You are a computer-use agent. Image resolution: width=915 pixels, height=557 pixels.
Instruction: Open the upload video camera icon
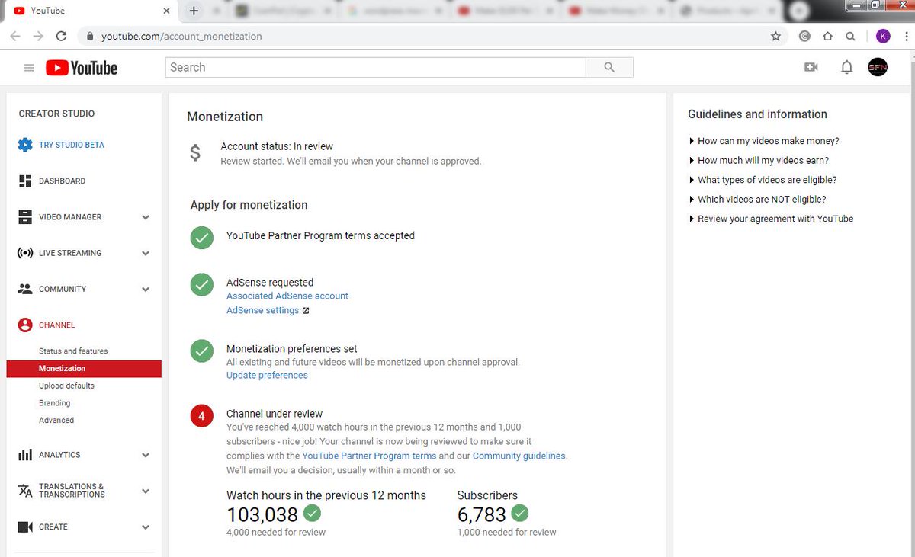811,67
